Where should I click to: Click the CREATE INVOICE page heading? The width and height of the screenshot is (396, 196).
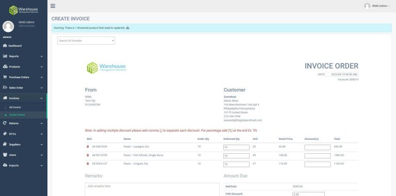pyautogui.click(x=71, y=19)
